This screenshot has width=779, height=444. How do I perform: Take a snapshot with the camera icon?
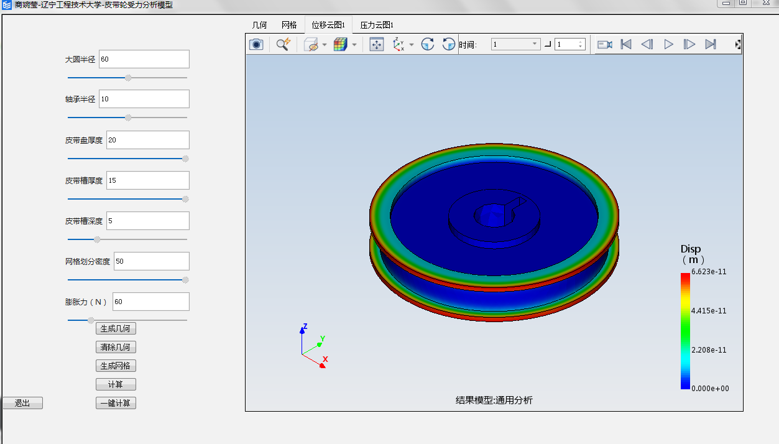[256, 44]
